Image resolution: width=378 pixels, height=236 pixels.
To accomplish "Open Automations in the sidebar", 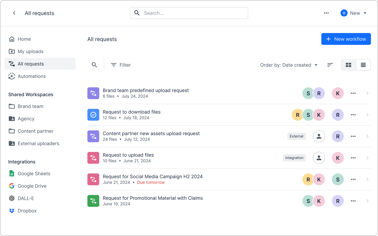I will pyautogui.click(x=32, y=76).
